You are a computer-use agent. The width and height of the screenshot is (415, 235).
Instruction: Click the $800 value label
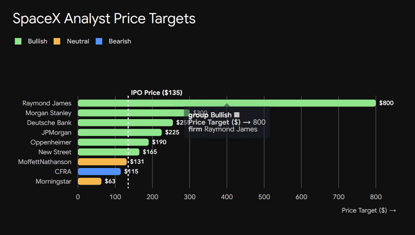point(386,103)
